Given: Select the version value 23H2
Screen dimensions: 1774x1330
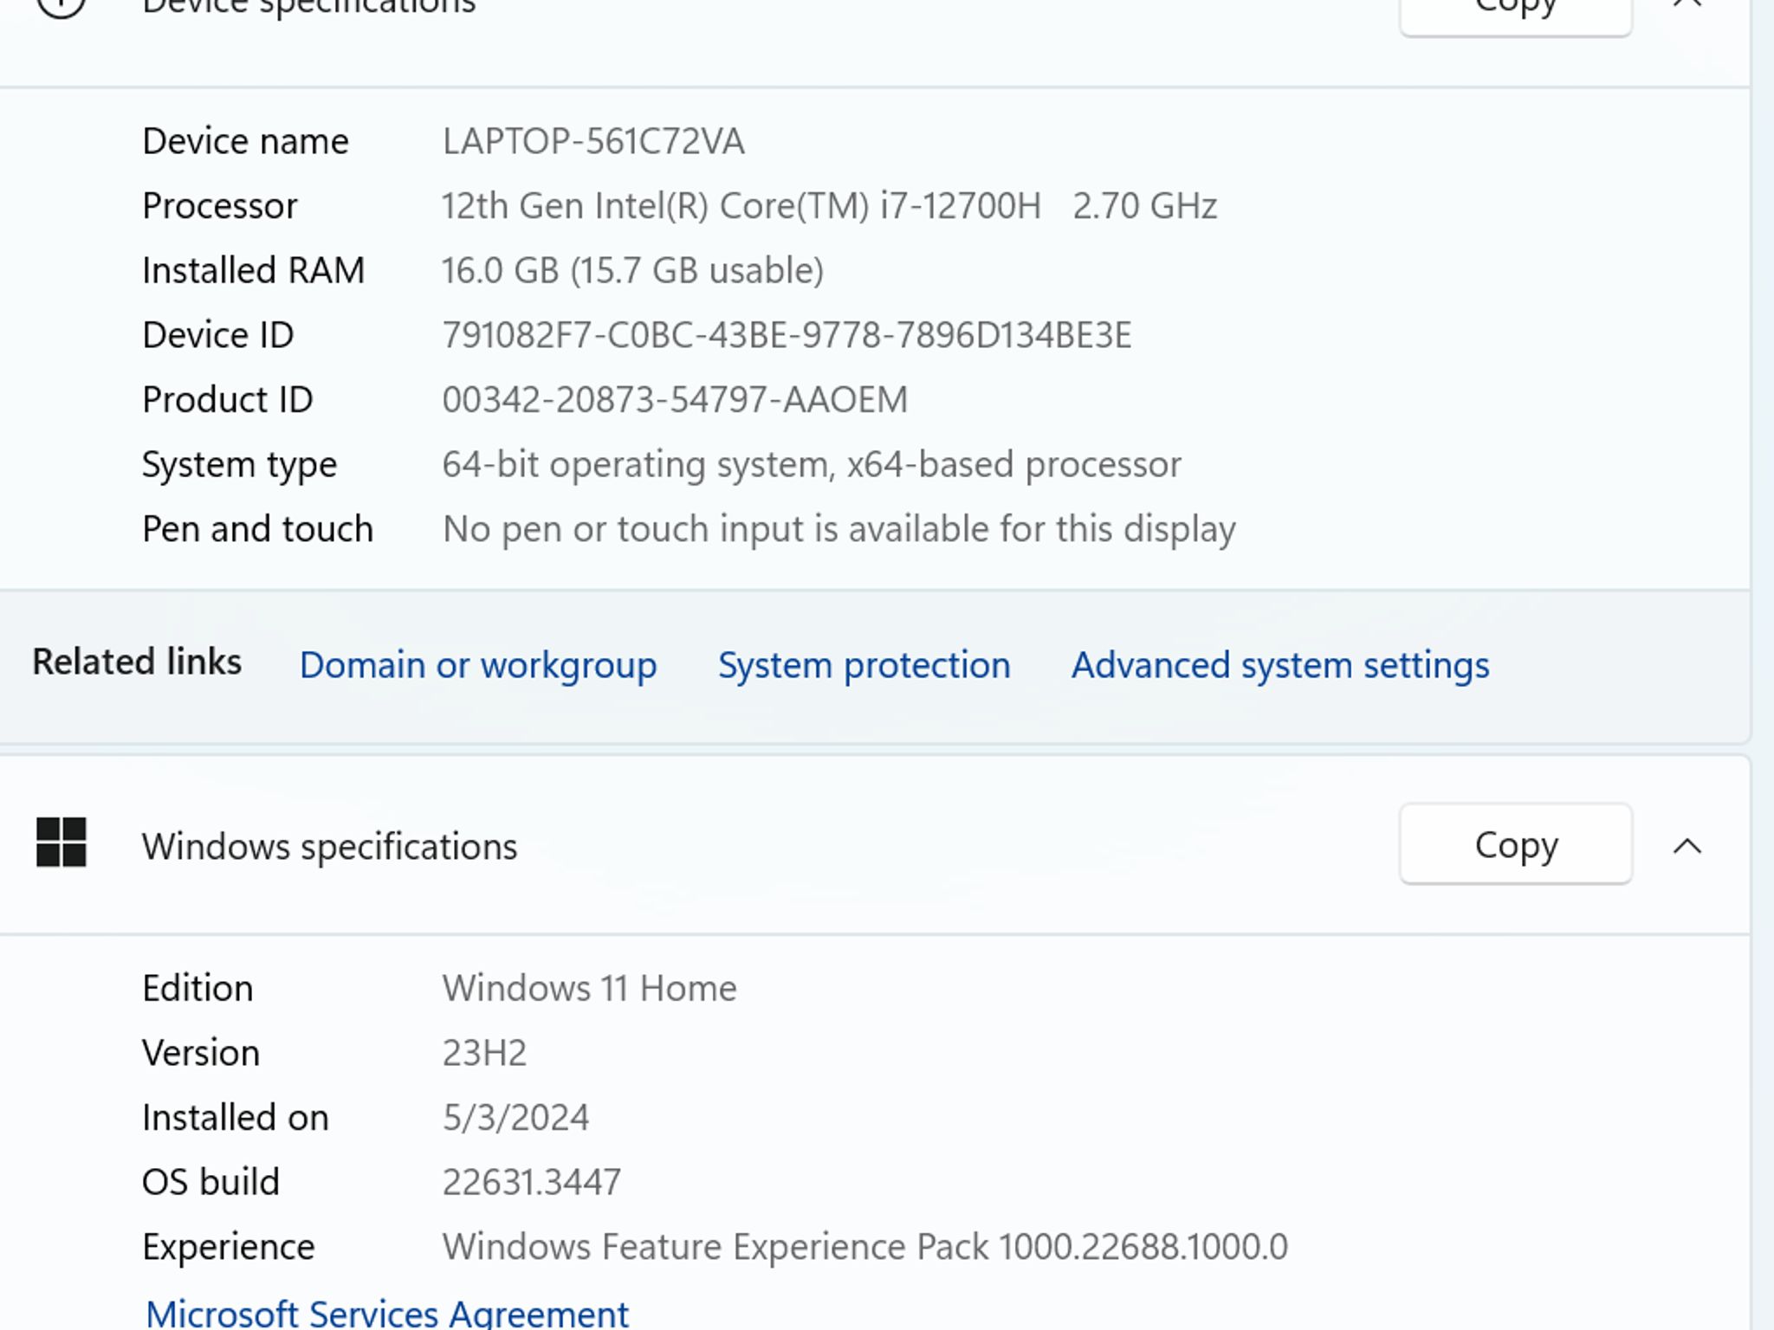Looking at the screenshot, I should 484,1053.
